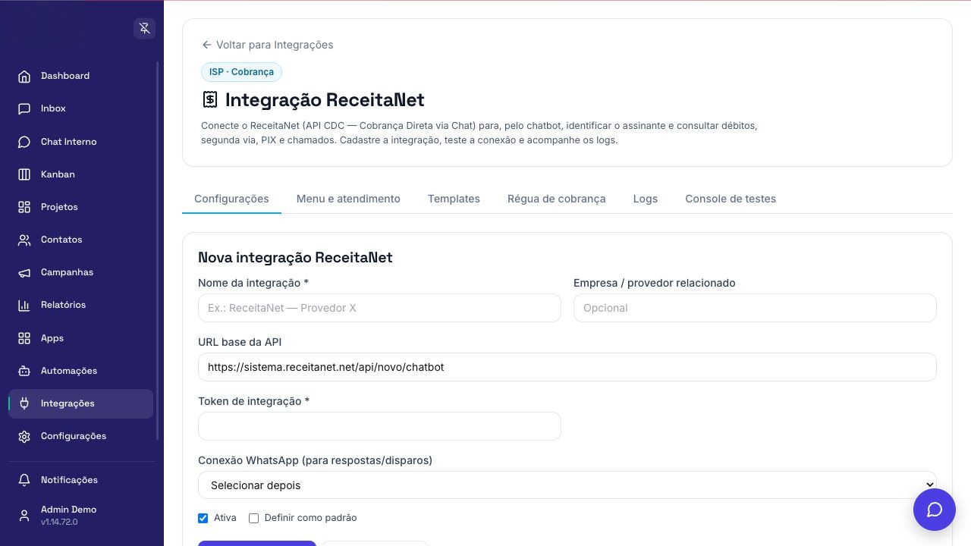Click the Dashboard home icon
The image size is (971, 546).
tap(24, 76)
